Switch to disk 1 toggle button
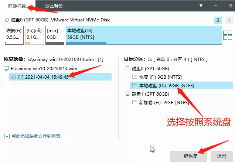Screen dimensions: 235x164 (227, 20)
